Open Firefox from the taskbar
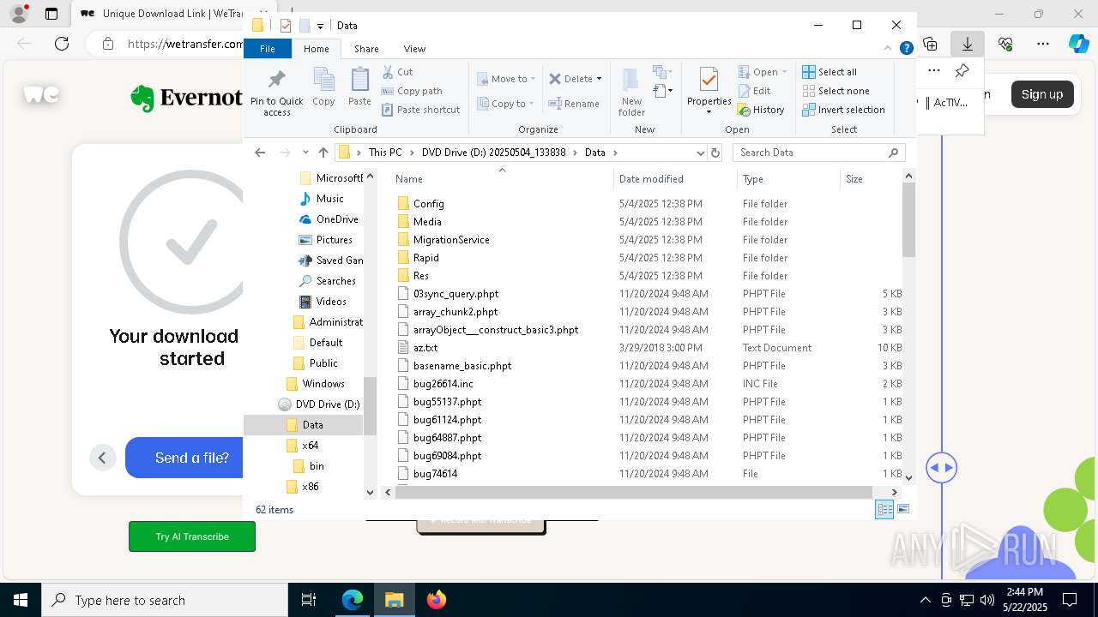This screenshot has width=1098, height=617. point(437,600)
